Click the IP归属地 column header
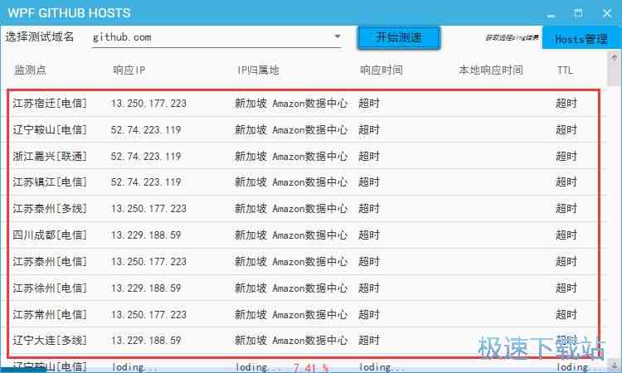 pyautogui.click(x=258, y=70)
